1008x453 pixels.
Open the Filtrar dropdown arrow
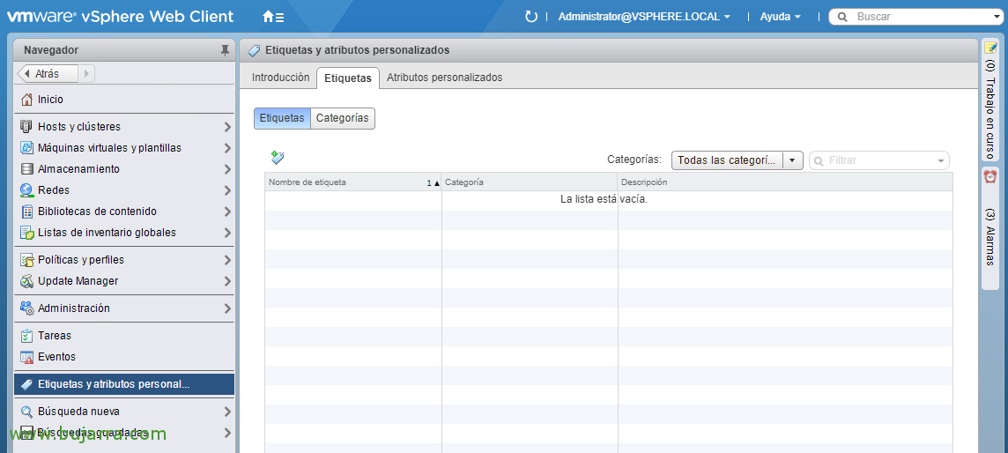[941, 160]
